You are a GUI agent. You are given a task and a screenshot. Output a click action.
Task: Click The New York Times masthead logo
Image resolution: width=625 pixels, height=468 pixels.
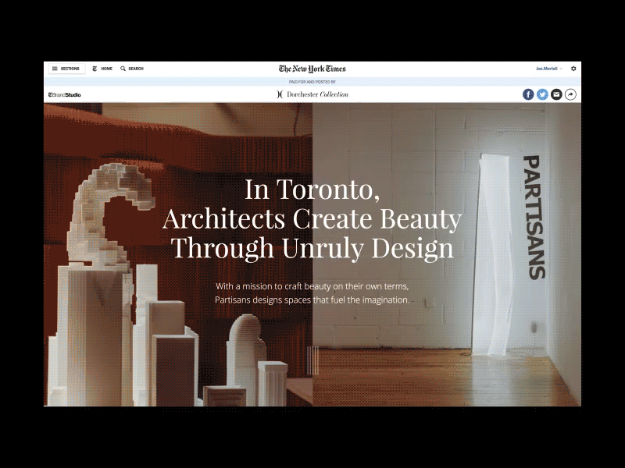[312, 69]
